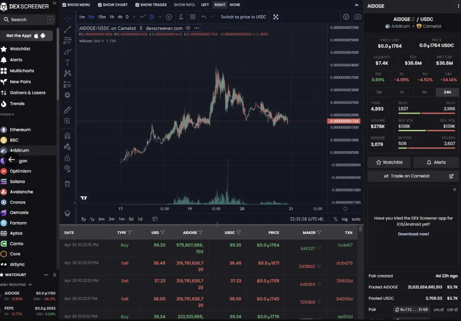Click Trade on Camelot button

click(x=407, y=176)
